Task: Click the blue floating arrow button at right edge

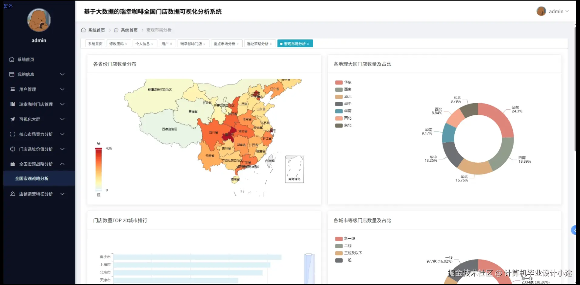Action: (574, 230)
